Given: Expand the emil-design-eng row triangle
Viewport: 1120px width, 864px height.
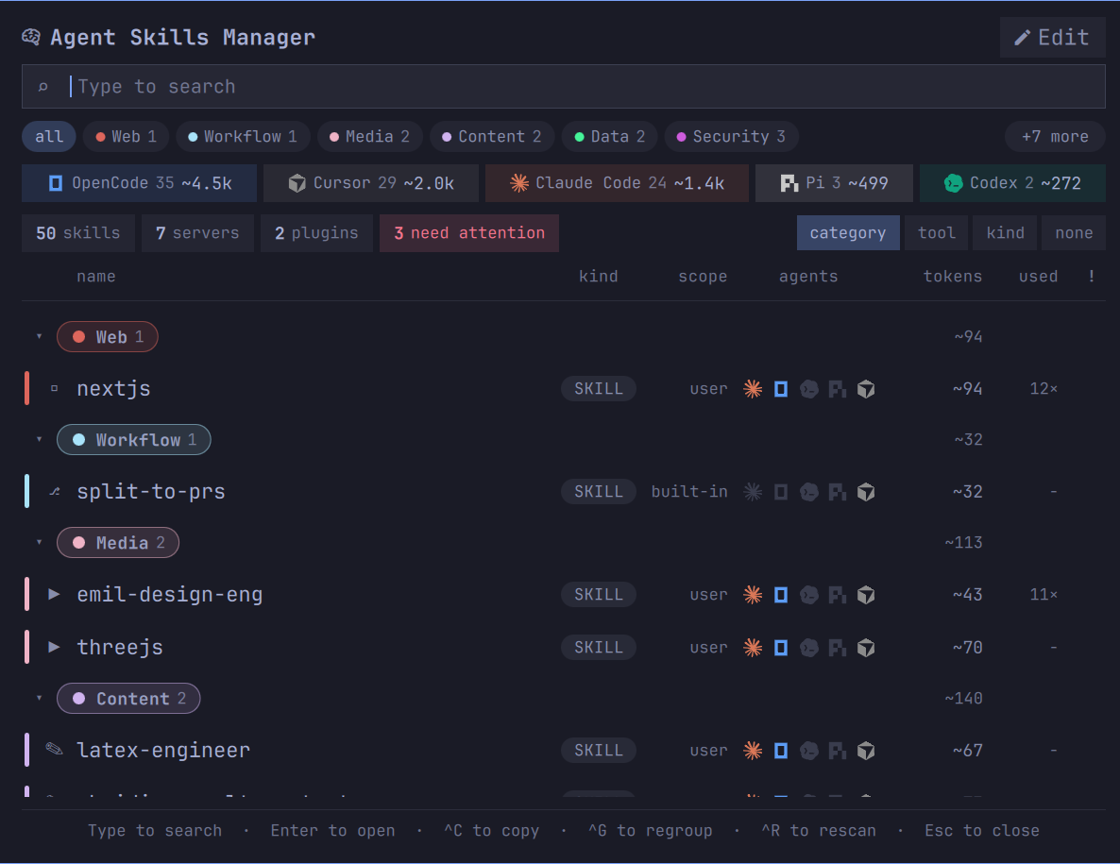Looking at the screenshot, I should coord(54,594).
